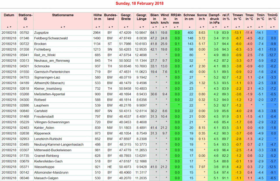Sort Höhe in m descending arrow
This screenshot has height=181, width=280.
click(x=99, y=27)
